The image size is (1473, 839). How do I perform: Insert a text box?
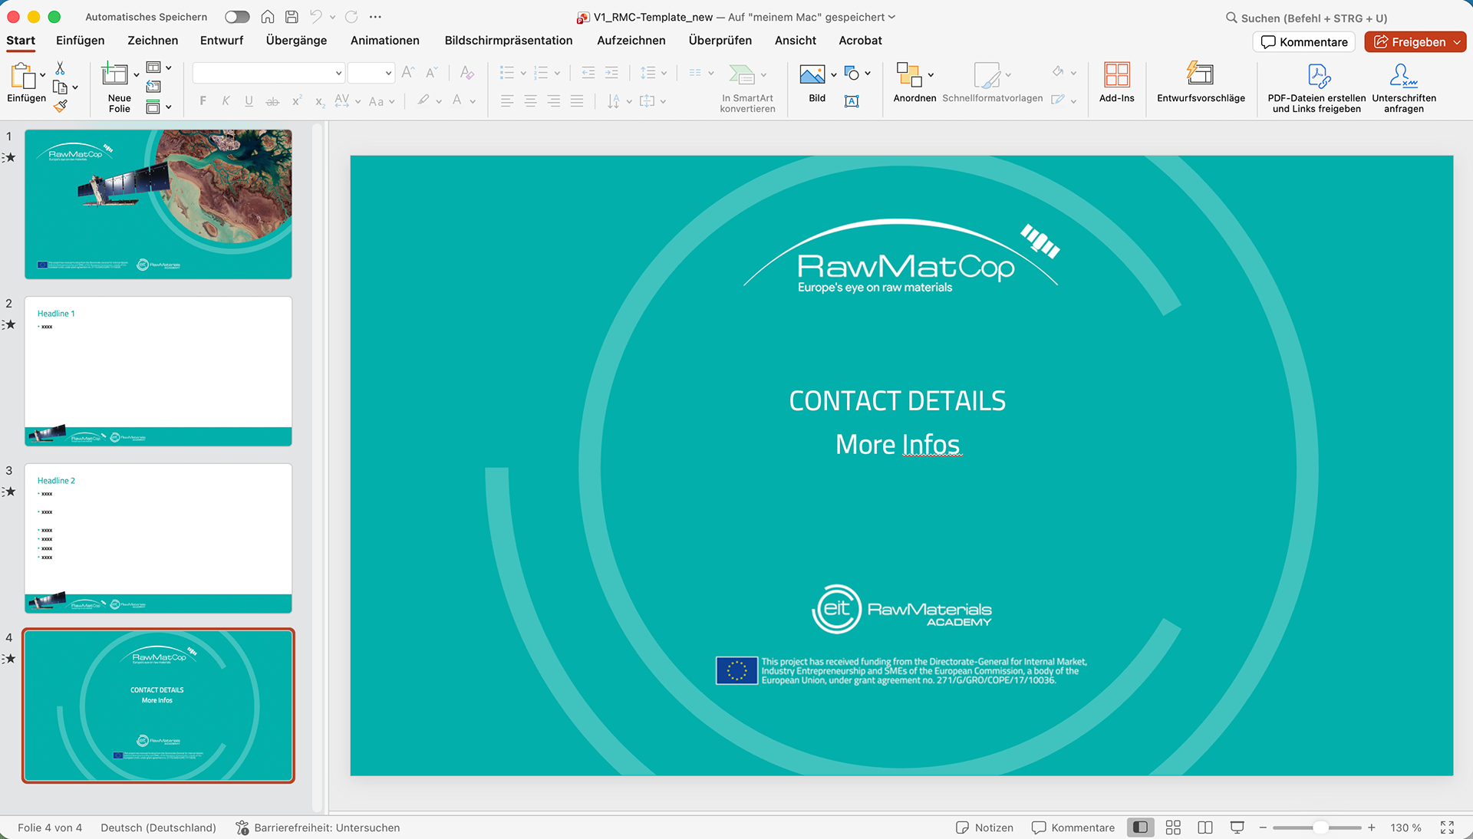click(x=852, y=101)
